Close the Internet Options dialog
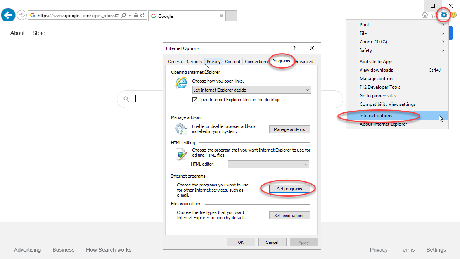Viewport: 460px width, 259px height. coord(312,48)
